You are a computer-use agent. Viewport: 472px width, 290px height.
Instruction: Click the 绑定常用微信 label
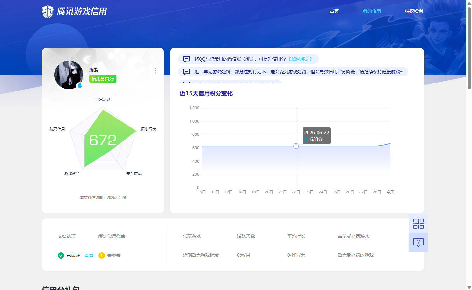112,236
